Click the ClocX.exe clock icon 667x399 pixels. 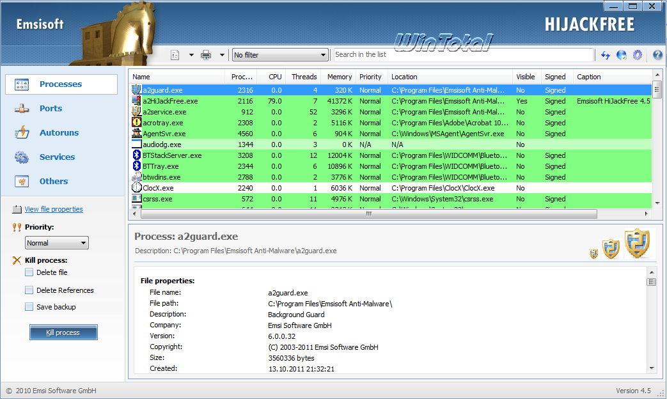[137, 187]
